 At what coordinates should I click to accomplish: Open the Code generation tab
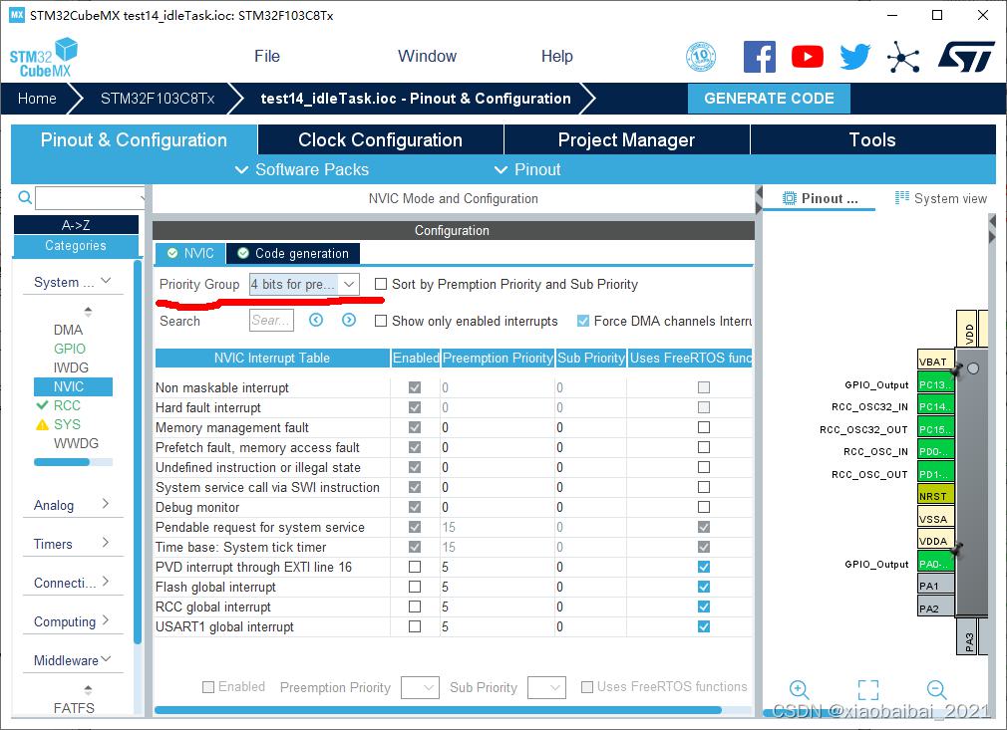click(x=293, y=253)
